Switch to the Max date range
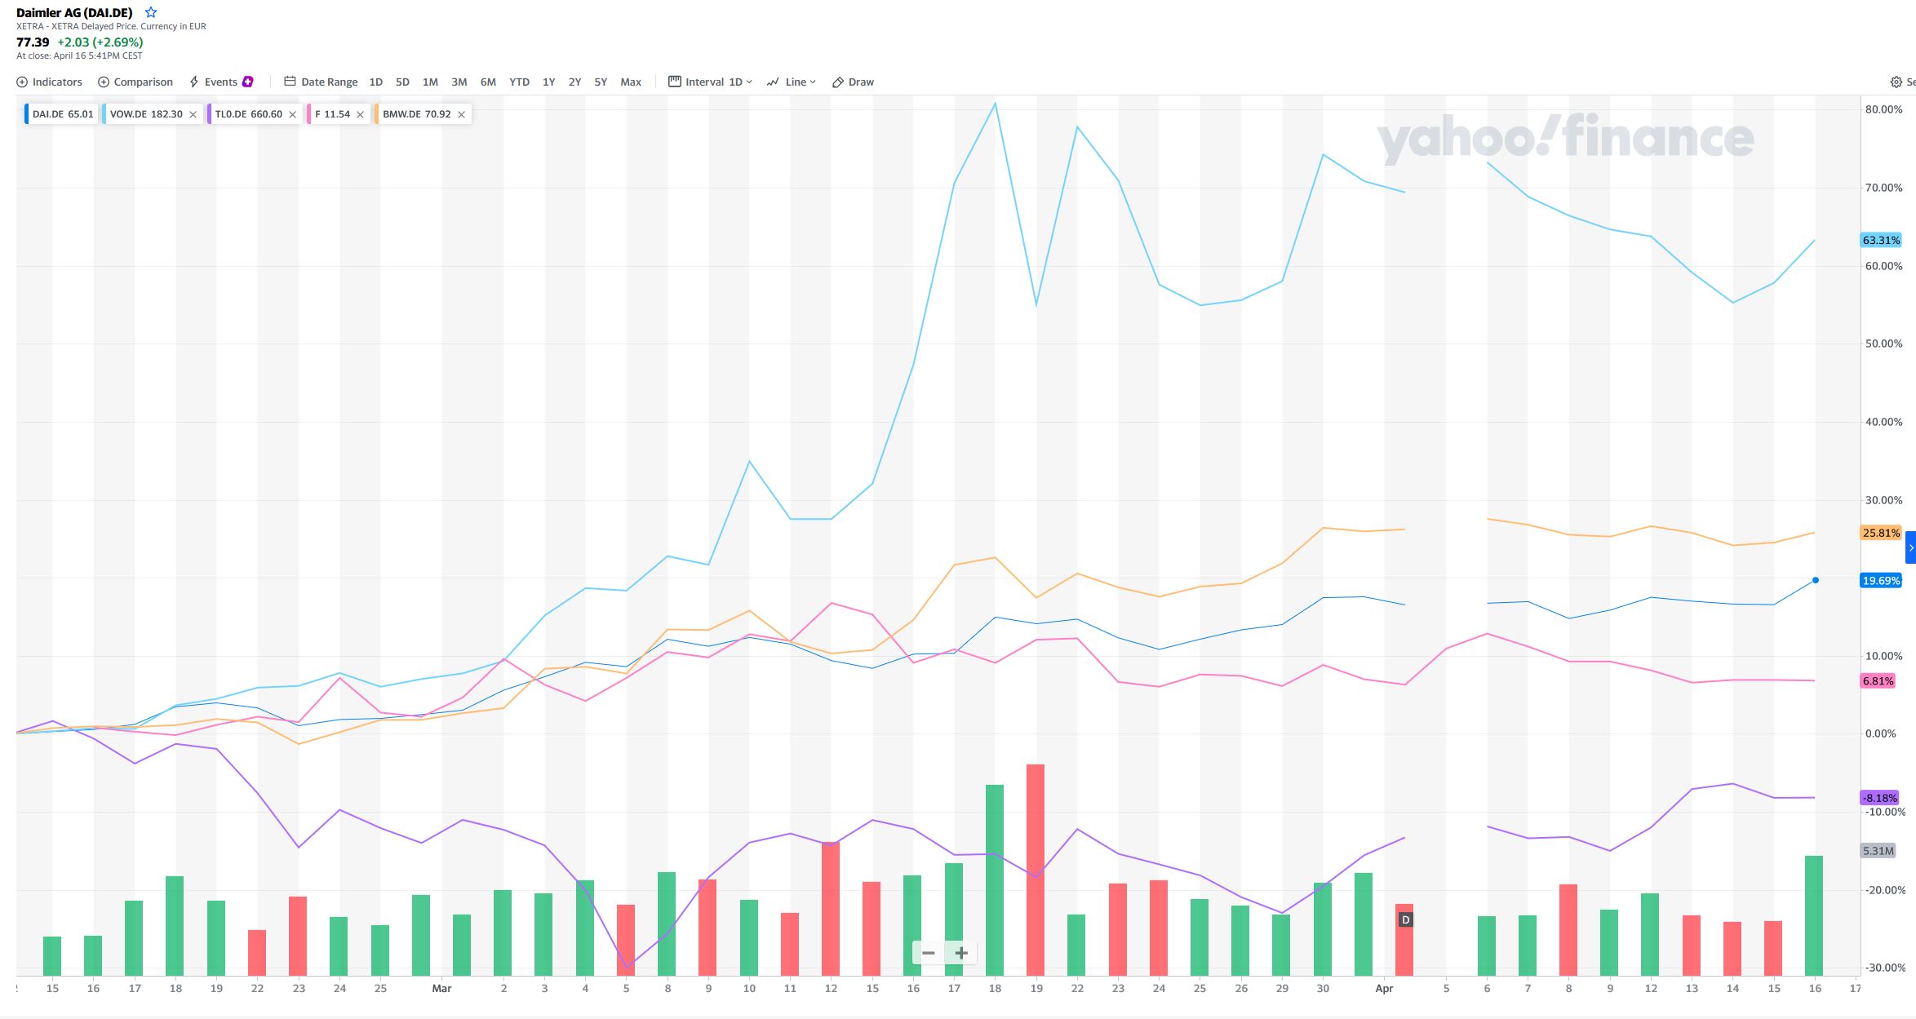This screenshot has height=1019, width=1916. (x=631, y=82)
